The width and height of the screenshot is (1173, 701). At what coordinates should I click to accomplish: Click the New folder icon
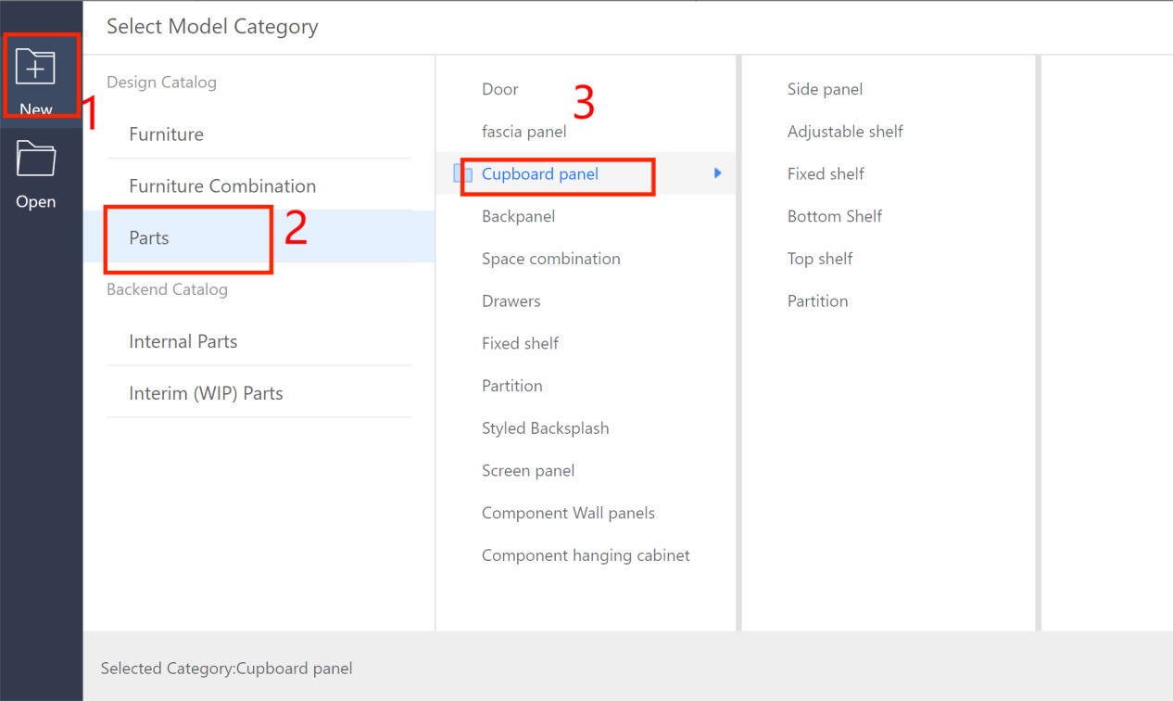pos(36,69)
